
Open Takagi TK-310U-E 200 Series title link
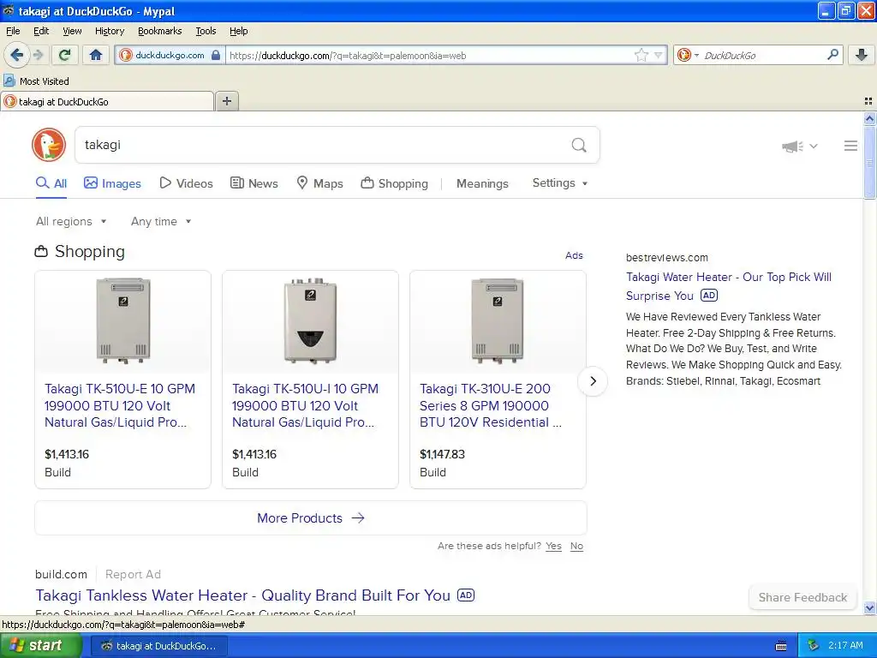point(491,405)
